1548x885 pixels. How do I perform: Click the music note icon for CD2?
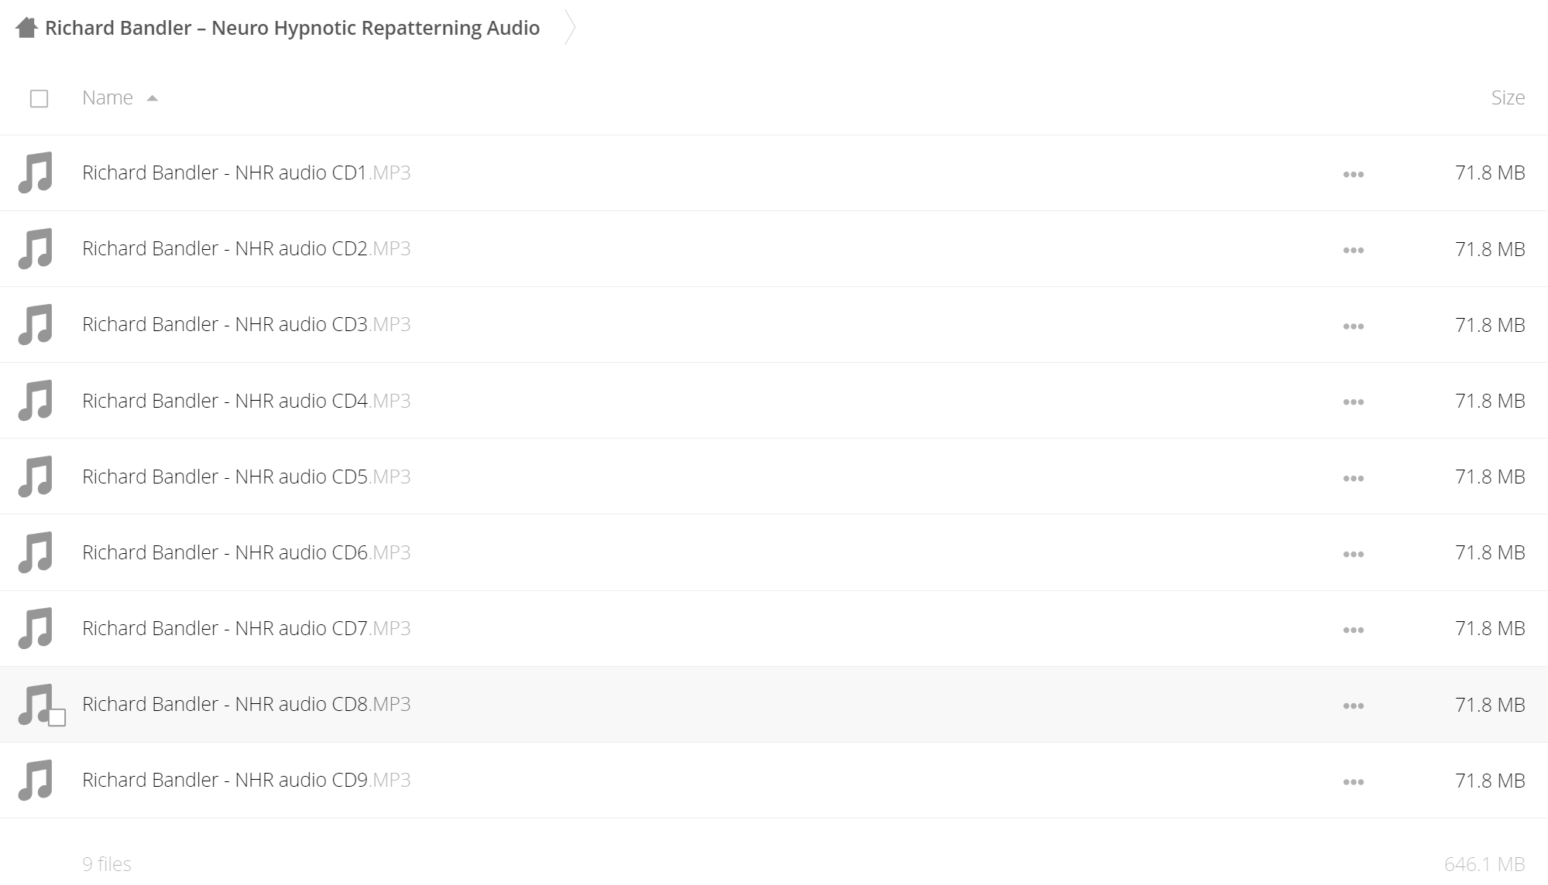click(36, 248)
